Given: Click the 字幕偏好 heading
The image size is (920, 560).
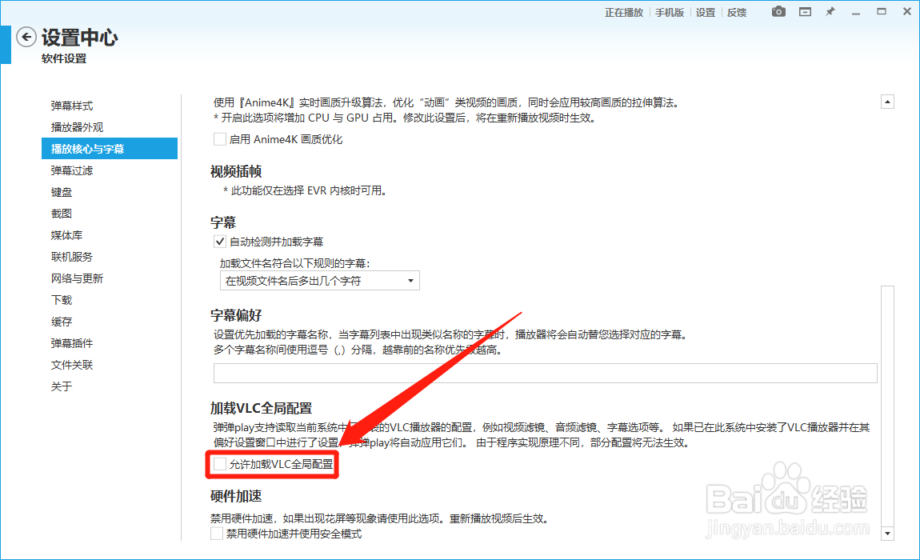Looking at the screenshot, I should point(236,315).
